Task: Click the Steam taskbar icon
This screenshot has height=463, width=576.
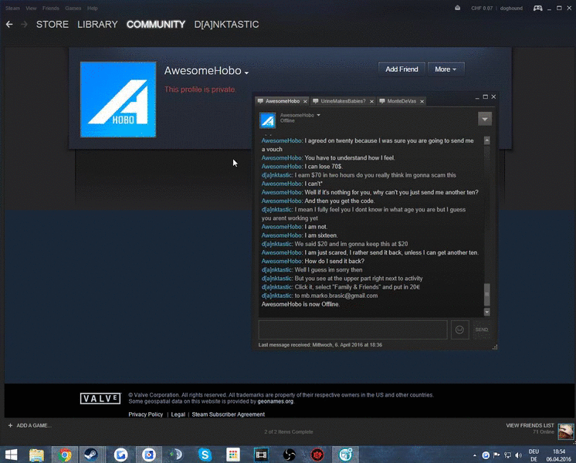Action: pyautogui.click(x=91, y=455)
